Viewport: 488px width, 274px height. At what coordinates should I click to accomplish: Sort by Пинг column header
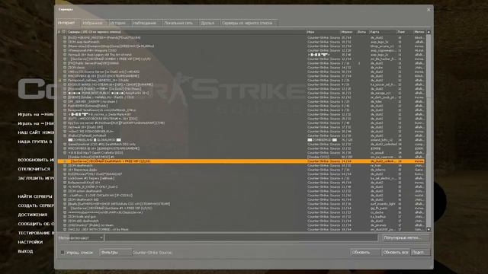(405, 32)
